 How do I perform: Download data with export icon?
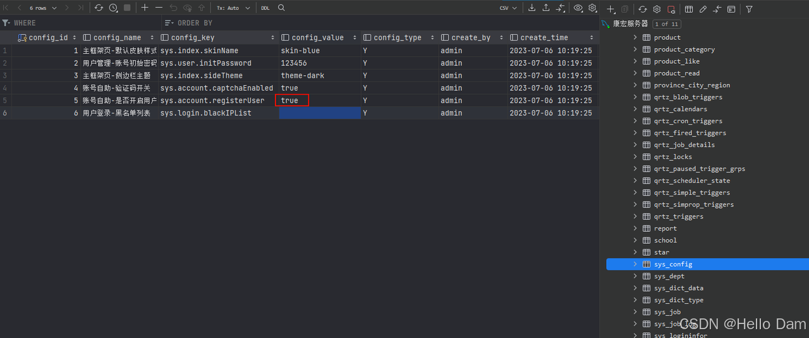click(532, 8)
